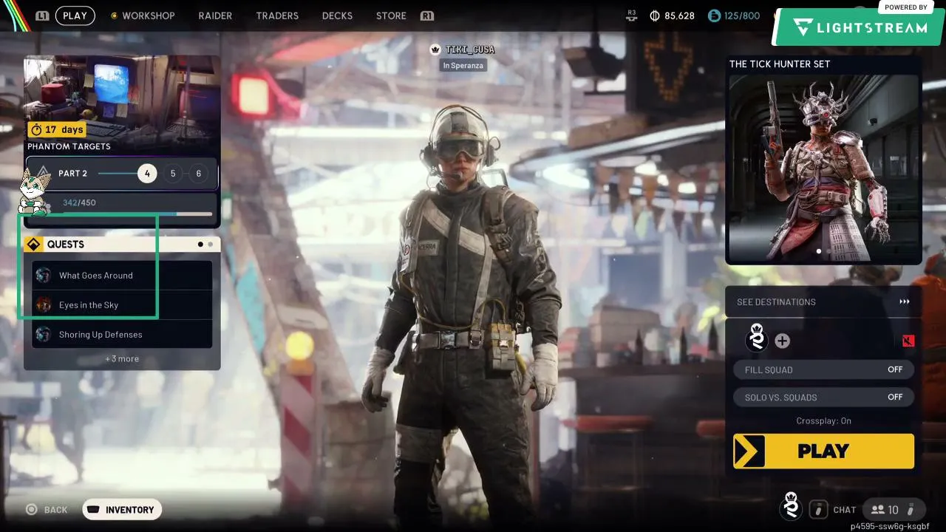
Task: Click the blue cred icon beside 125/800
Action: pos(714,16)
